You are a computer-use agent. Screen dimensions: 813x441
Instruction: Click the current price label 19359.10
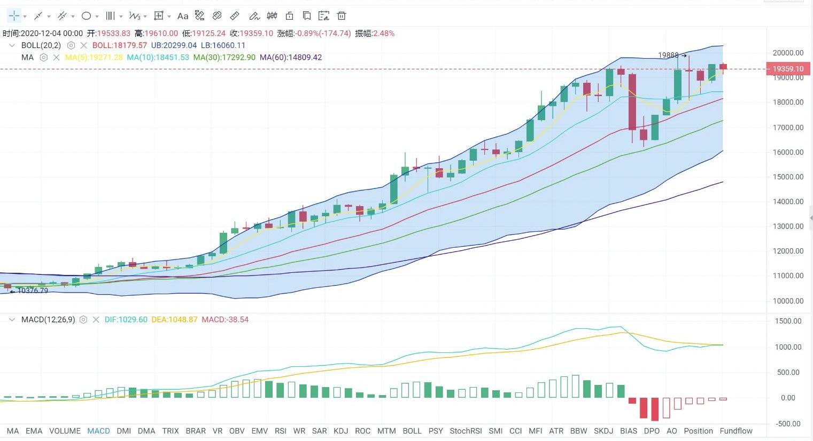[788, 69]
